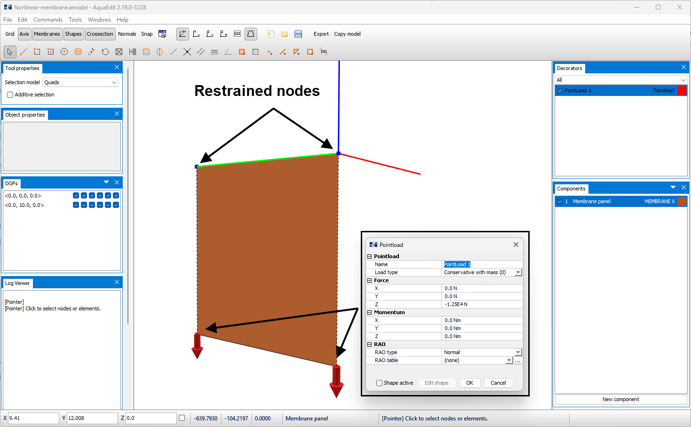Open the Windows menu
Viewport: 691px width, 427px height.
(99, 20)
